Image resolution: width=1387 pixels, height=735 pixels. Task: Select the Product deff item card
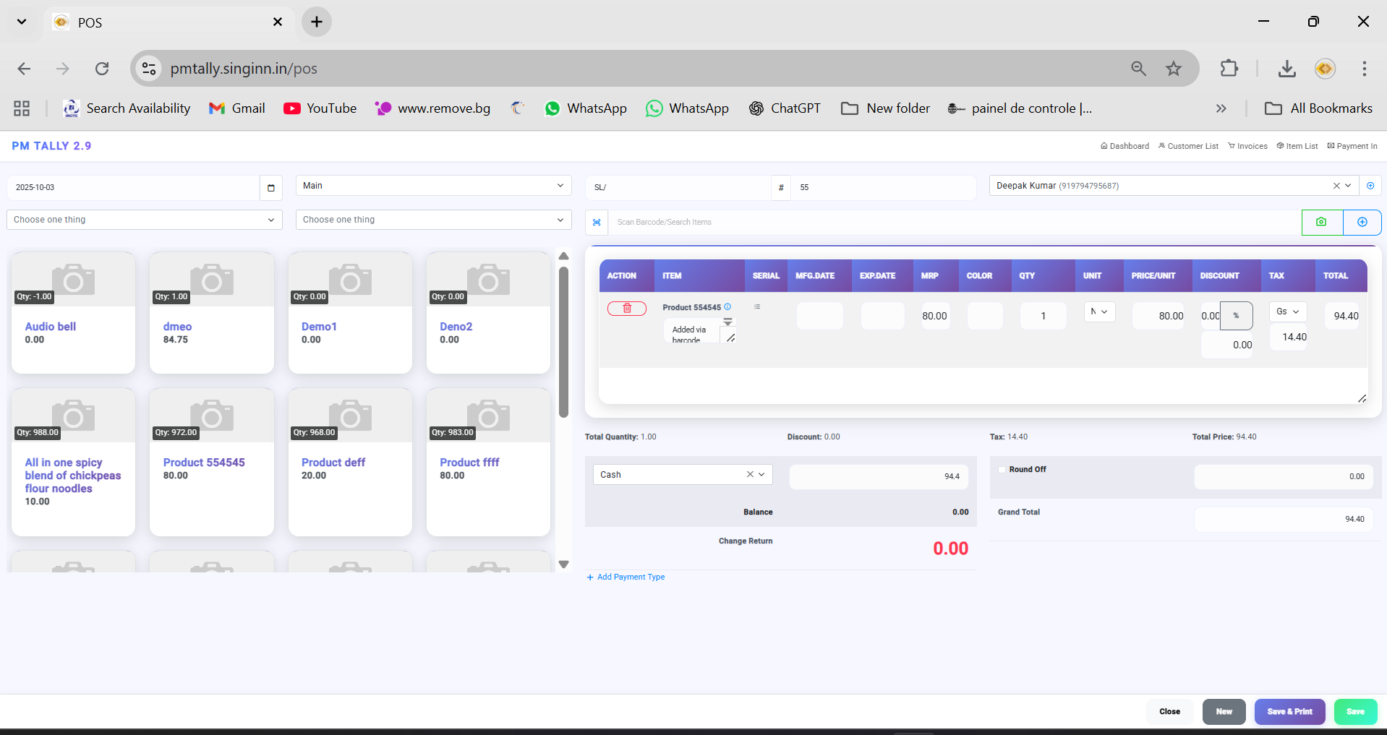[350, 463]
